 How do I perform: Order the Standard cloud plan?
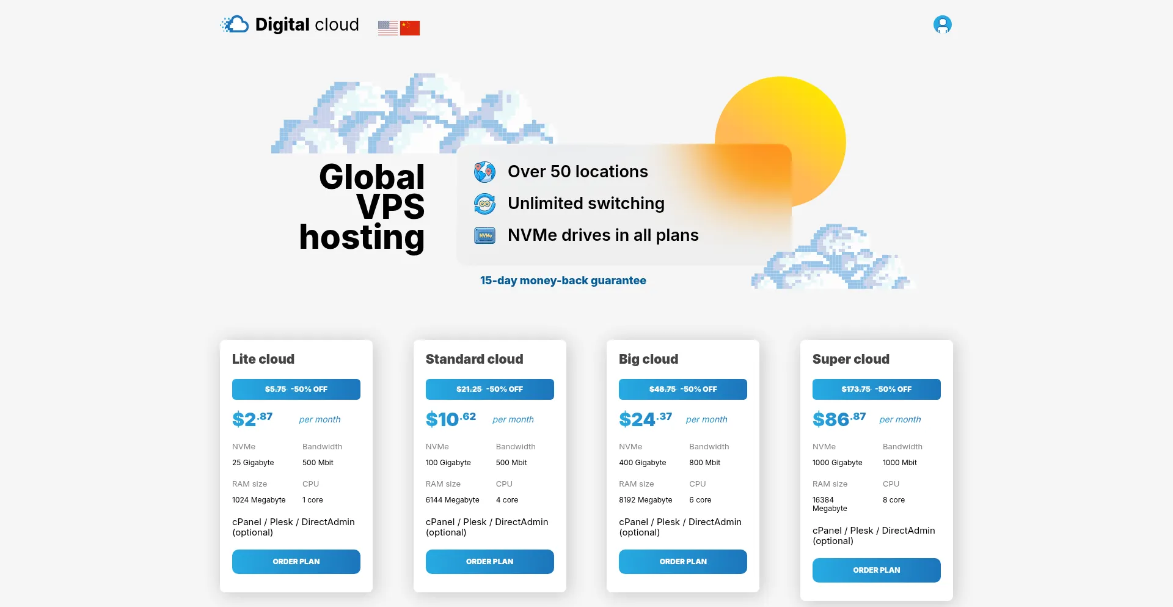(x=489, y=561)
